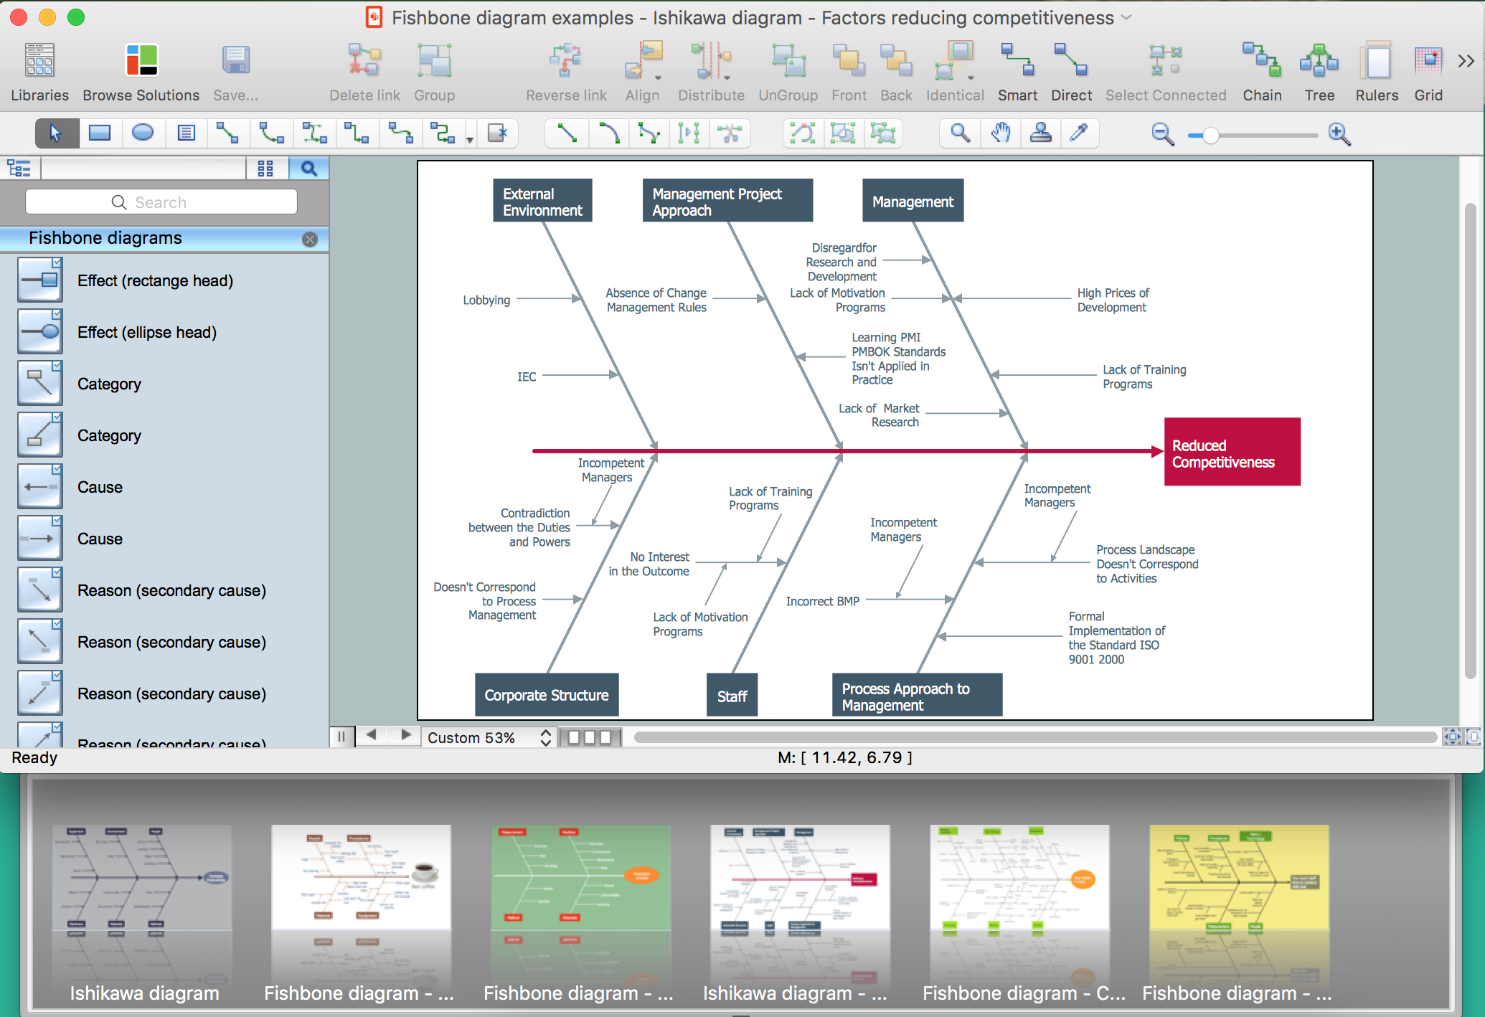The width and height of the screenshot is (1485, 1017).
Task: Open yellow Fishbone diagram thumbnail
Action: (x=1239, y=878)
